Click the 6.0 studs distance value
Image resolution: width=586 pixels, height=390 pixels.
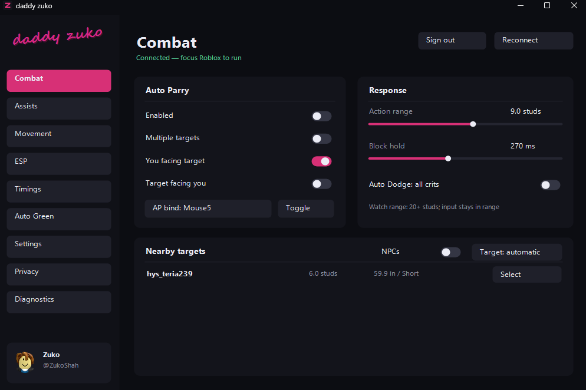tap(323, 273)
